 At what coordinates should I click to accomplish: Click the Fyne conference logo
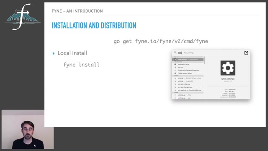click(23, 17)
